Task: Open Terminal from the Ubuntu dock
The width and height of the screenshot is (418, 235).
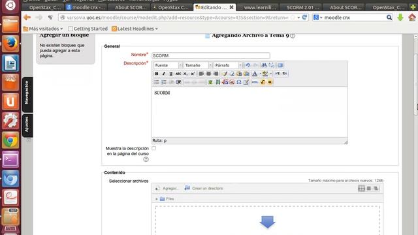Action: [10, 159]
